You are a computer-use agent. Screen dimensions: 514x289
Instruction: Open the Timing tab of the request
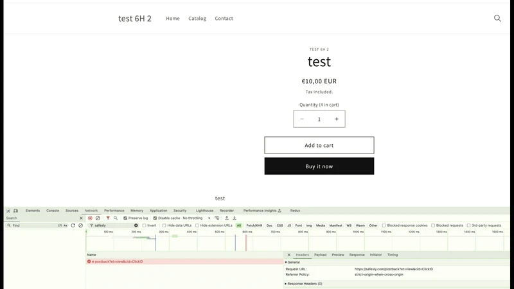coord(393,255)
